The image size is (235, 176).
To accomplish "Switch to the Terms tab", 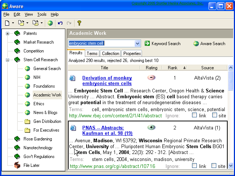I will [x=92, y=54].
